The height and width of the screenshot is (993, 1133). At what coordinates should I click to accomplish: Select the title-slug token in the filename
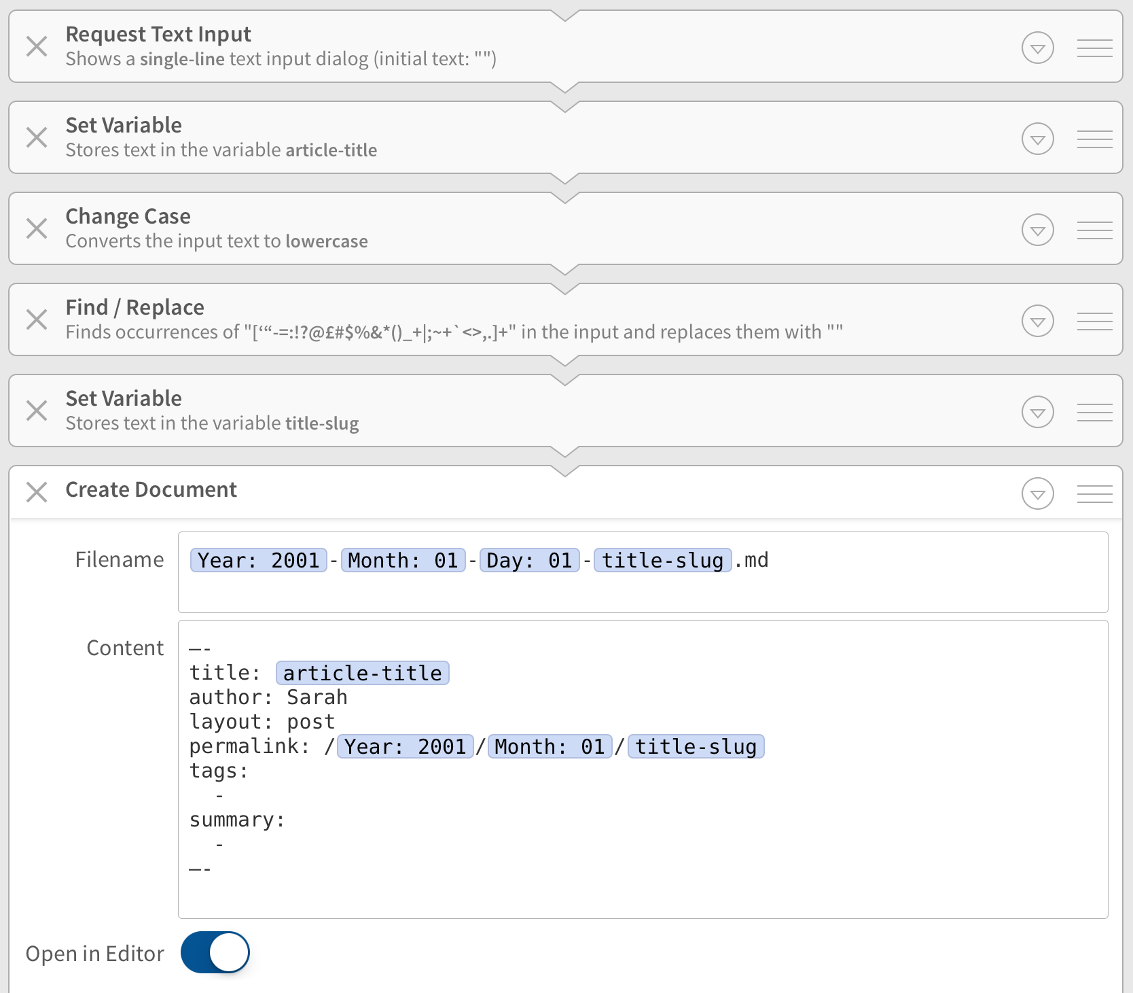(x=662, y=559)
